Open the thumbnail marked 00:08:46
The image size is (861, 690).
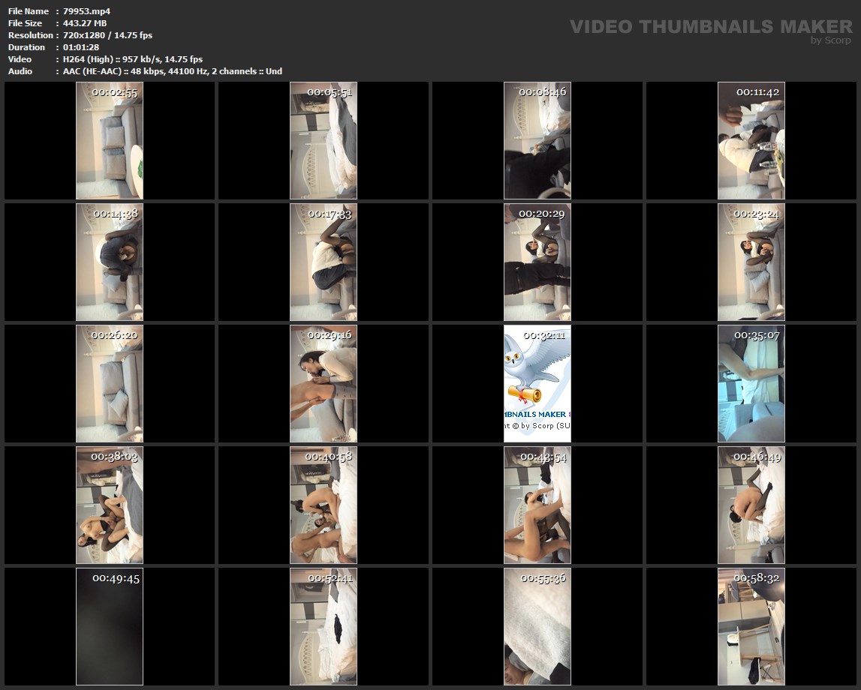537,140
